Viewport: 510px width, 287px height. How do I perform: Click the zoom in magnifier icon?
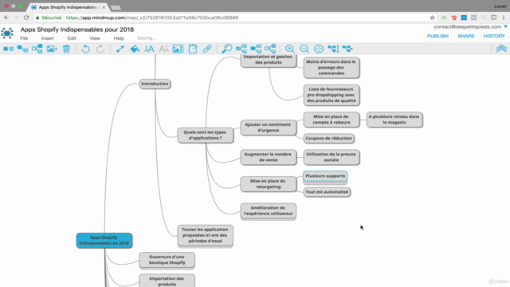click(290, 49)
